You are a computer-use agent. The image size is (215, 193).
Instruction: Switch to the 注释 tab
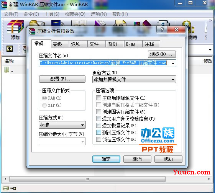(151, 44)
